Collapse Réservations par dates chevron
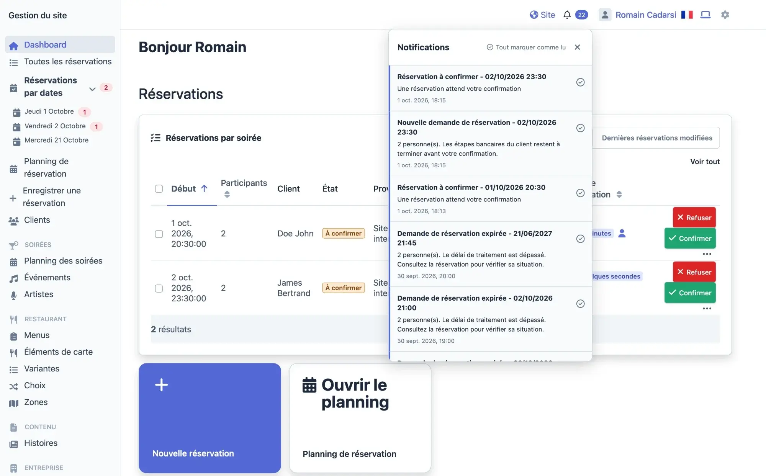The height and width of the screenshot is (476, 766). [92, 89]
